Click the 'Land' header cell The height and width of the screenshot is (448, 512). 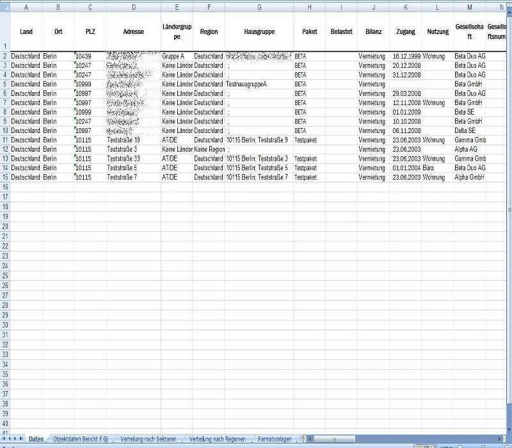coord(26,31)
